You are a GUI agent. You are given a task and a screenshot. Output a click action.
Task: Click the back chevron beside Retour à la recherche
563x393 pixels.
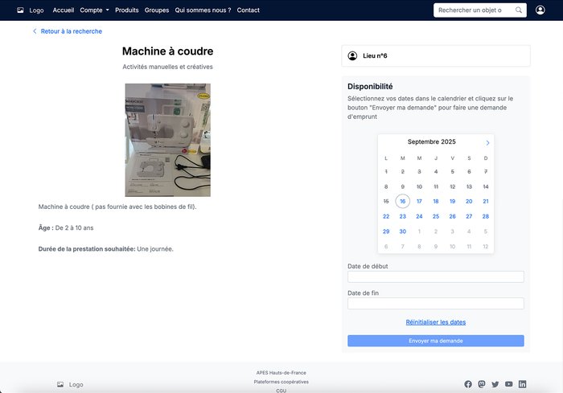click(35, 31)
